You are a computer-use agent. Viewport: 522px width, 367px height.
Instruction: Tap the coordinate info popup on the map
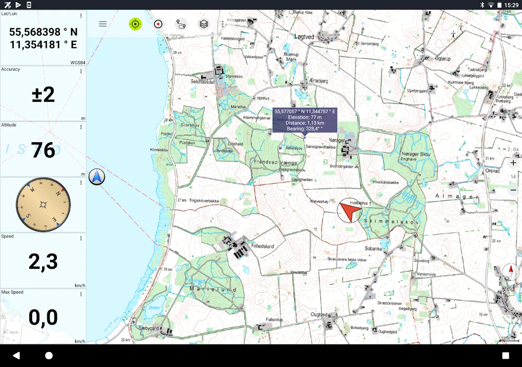305,120
